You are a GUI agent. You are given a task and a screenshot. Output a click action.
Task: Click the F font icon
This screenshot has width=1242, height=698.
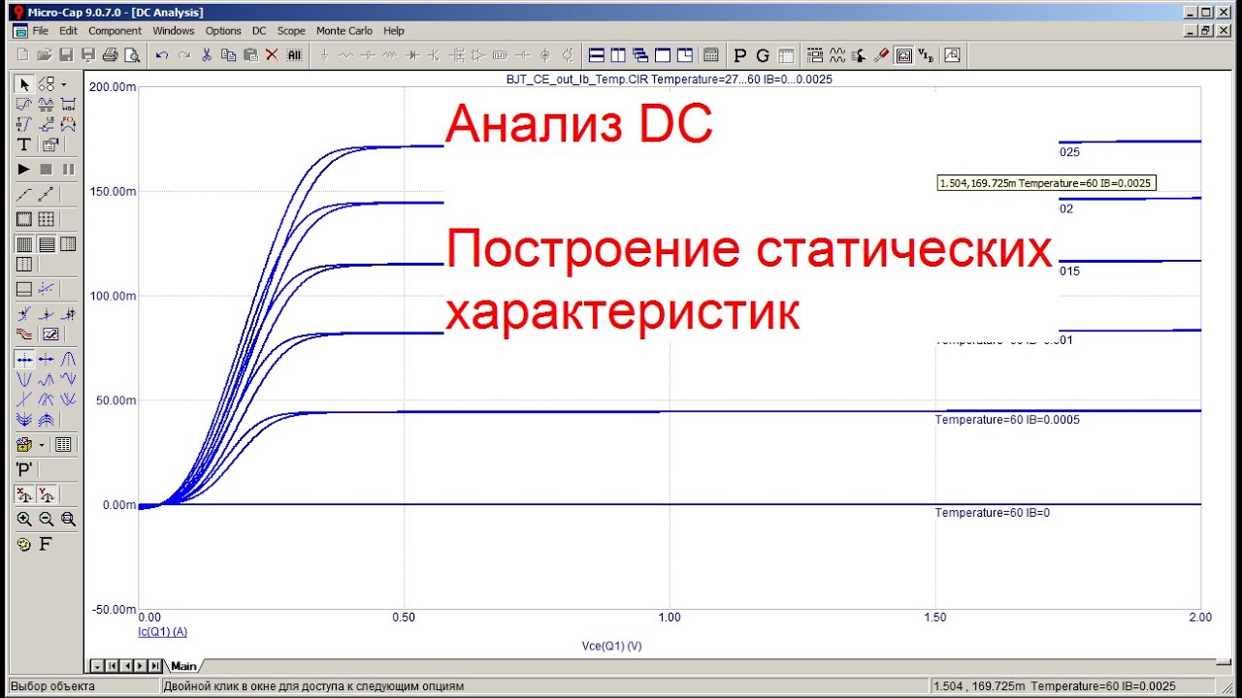pos(45,544)
